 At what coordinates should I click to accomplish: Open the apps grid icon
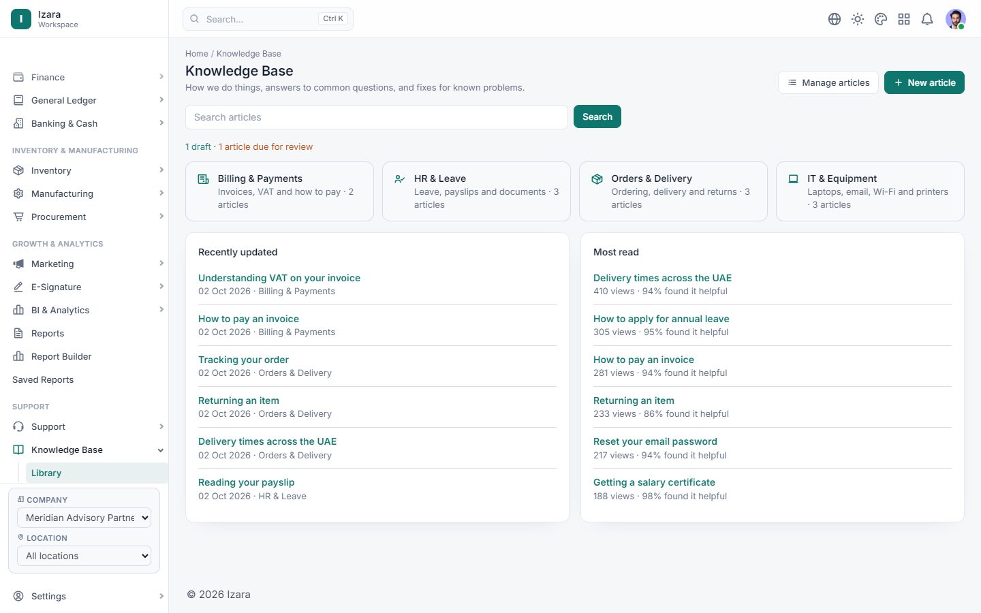click(904, 19)
